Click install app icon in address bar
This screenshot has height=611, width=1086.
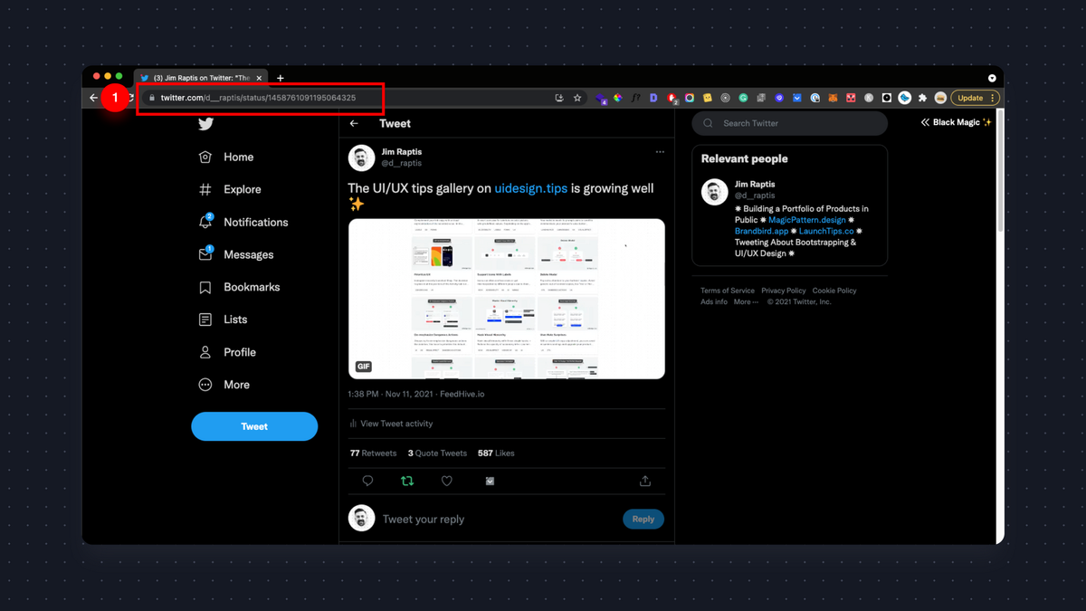tap(559, 98)
